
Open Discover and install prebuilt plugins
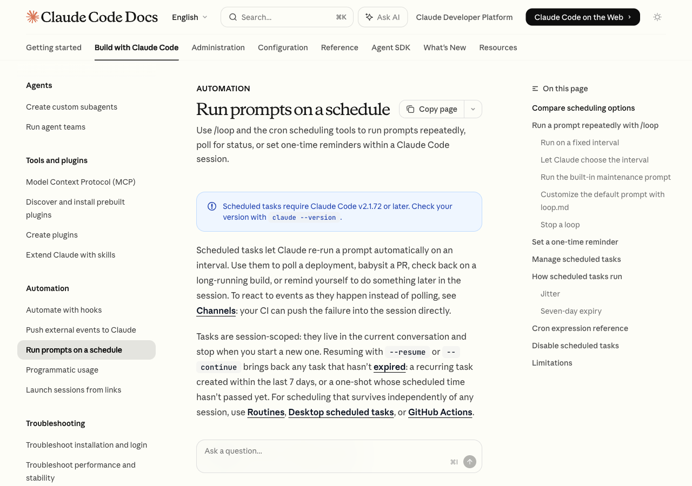76,208
